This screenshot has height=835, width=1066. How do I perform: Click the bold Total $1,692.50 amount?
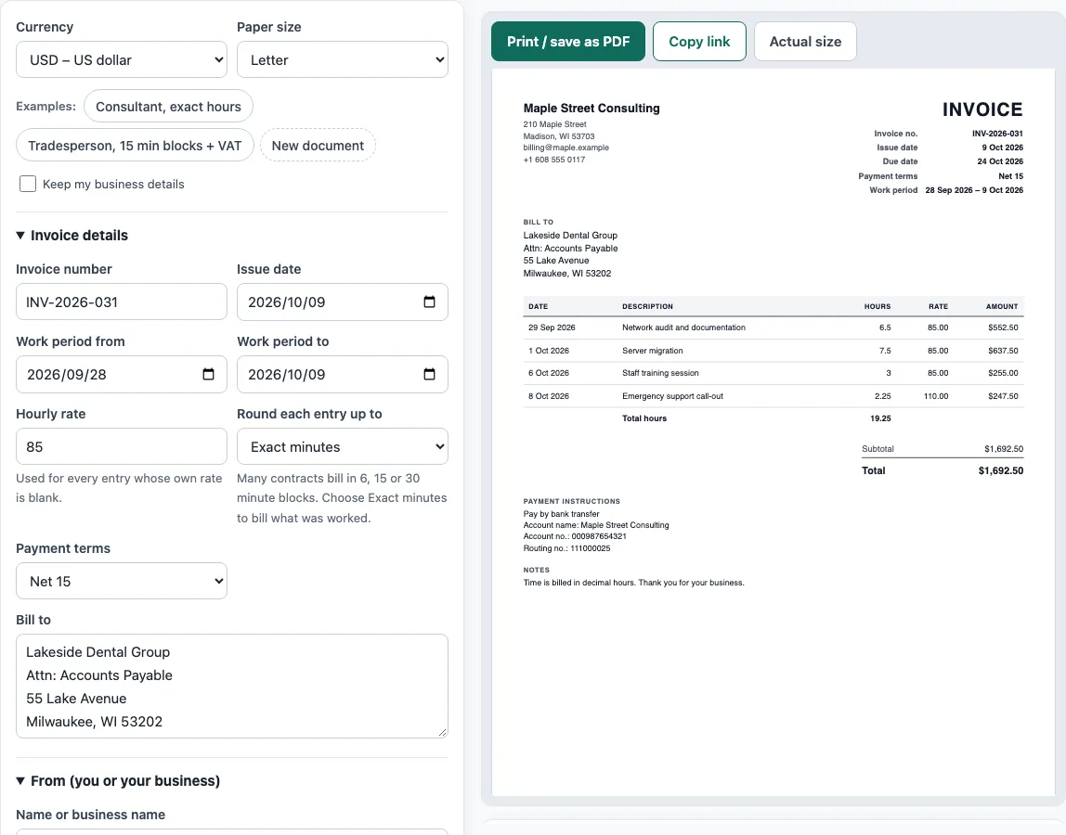pyautogui.click(x=1001, y=470)
